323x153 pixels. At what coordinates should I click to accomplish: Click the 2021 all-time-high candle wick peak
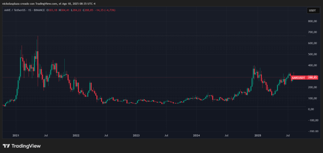coord(38,37)
